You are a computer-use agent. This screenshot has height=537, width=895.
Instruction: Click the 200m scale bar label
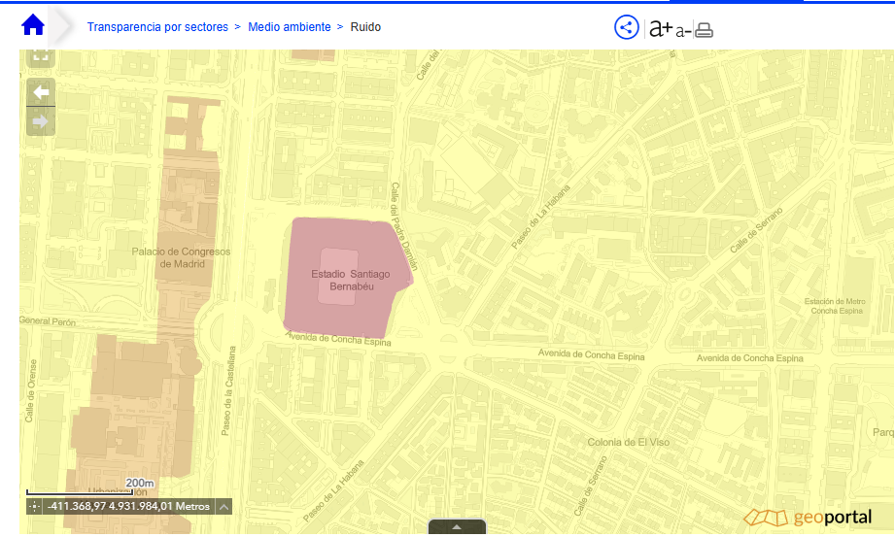tap(140, 483)
